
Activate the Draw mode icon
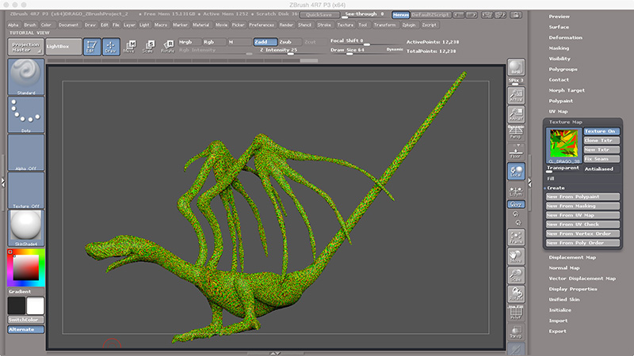pyautogui.click(x=110, y=46)
